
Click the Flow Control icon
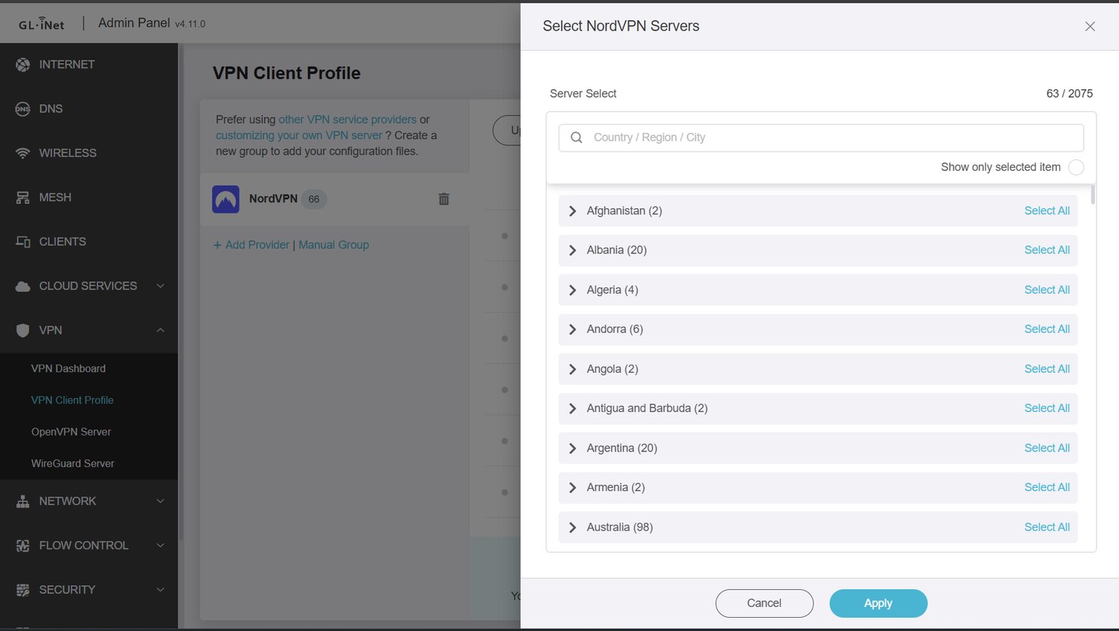tap(23, 546)
